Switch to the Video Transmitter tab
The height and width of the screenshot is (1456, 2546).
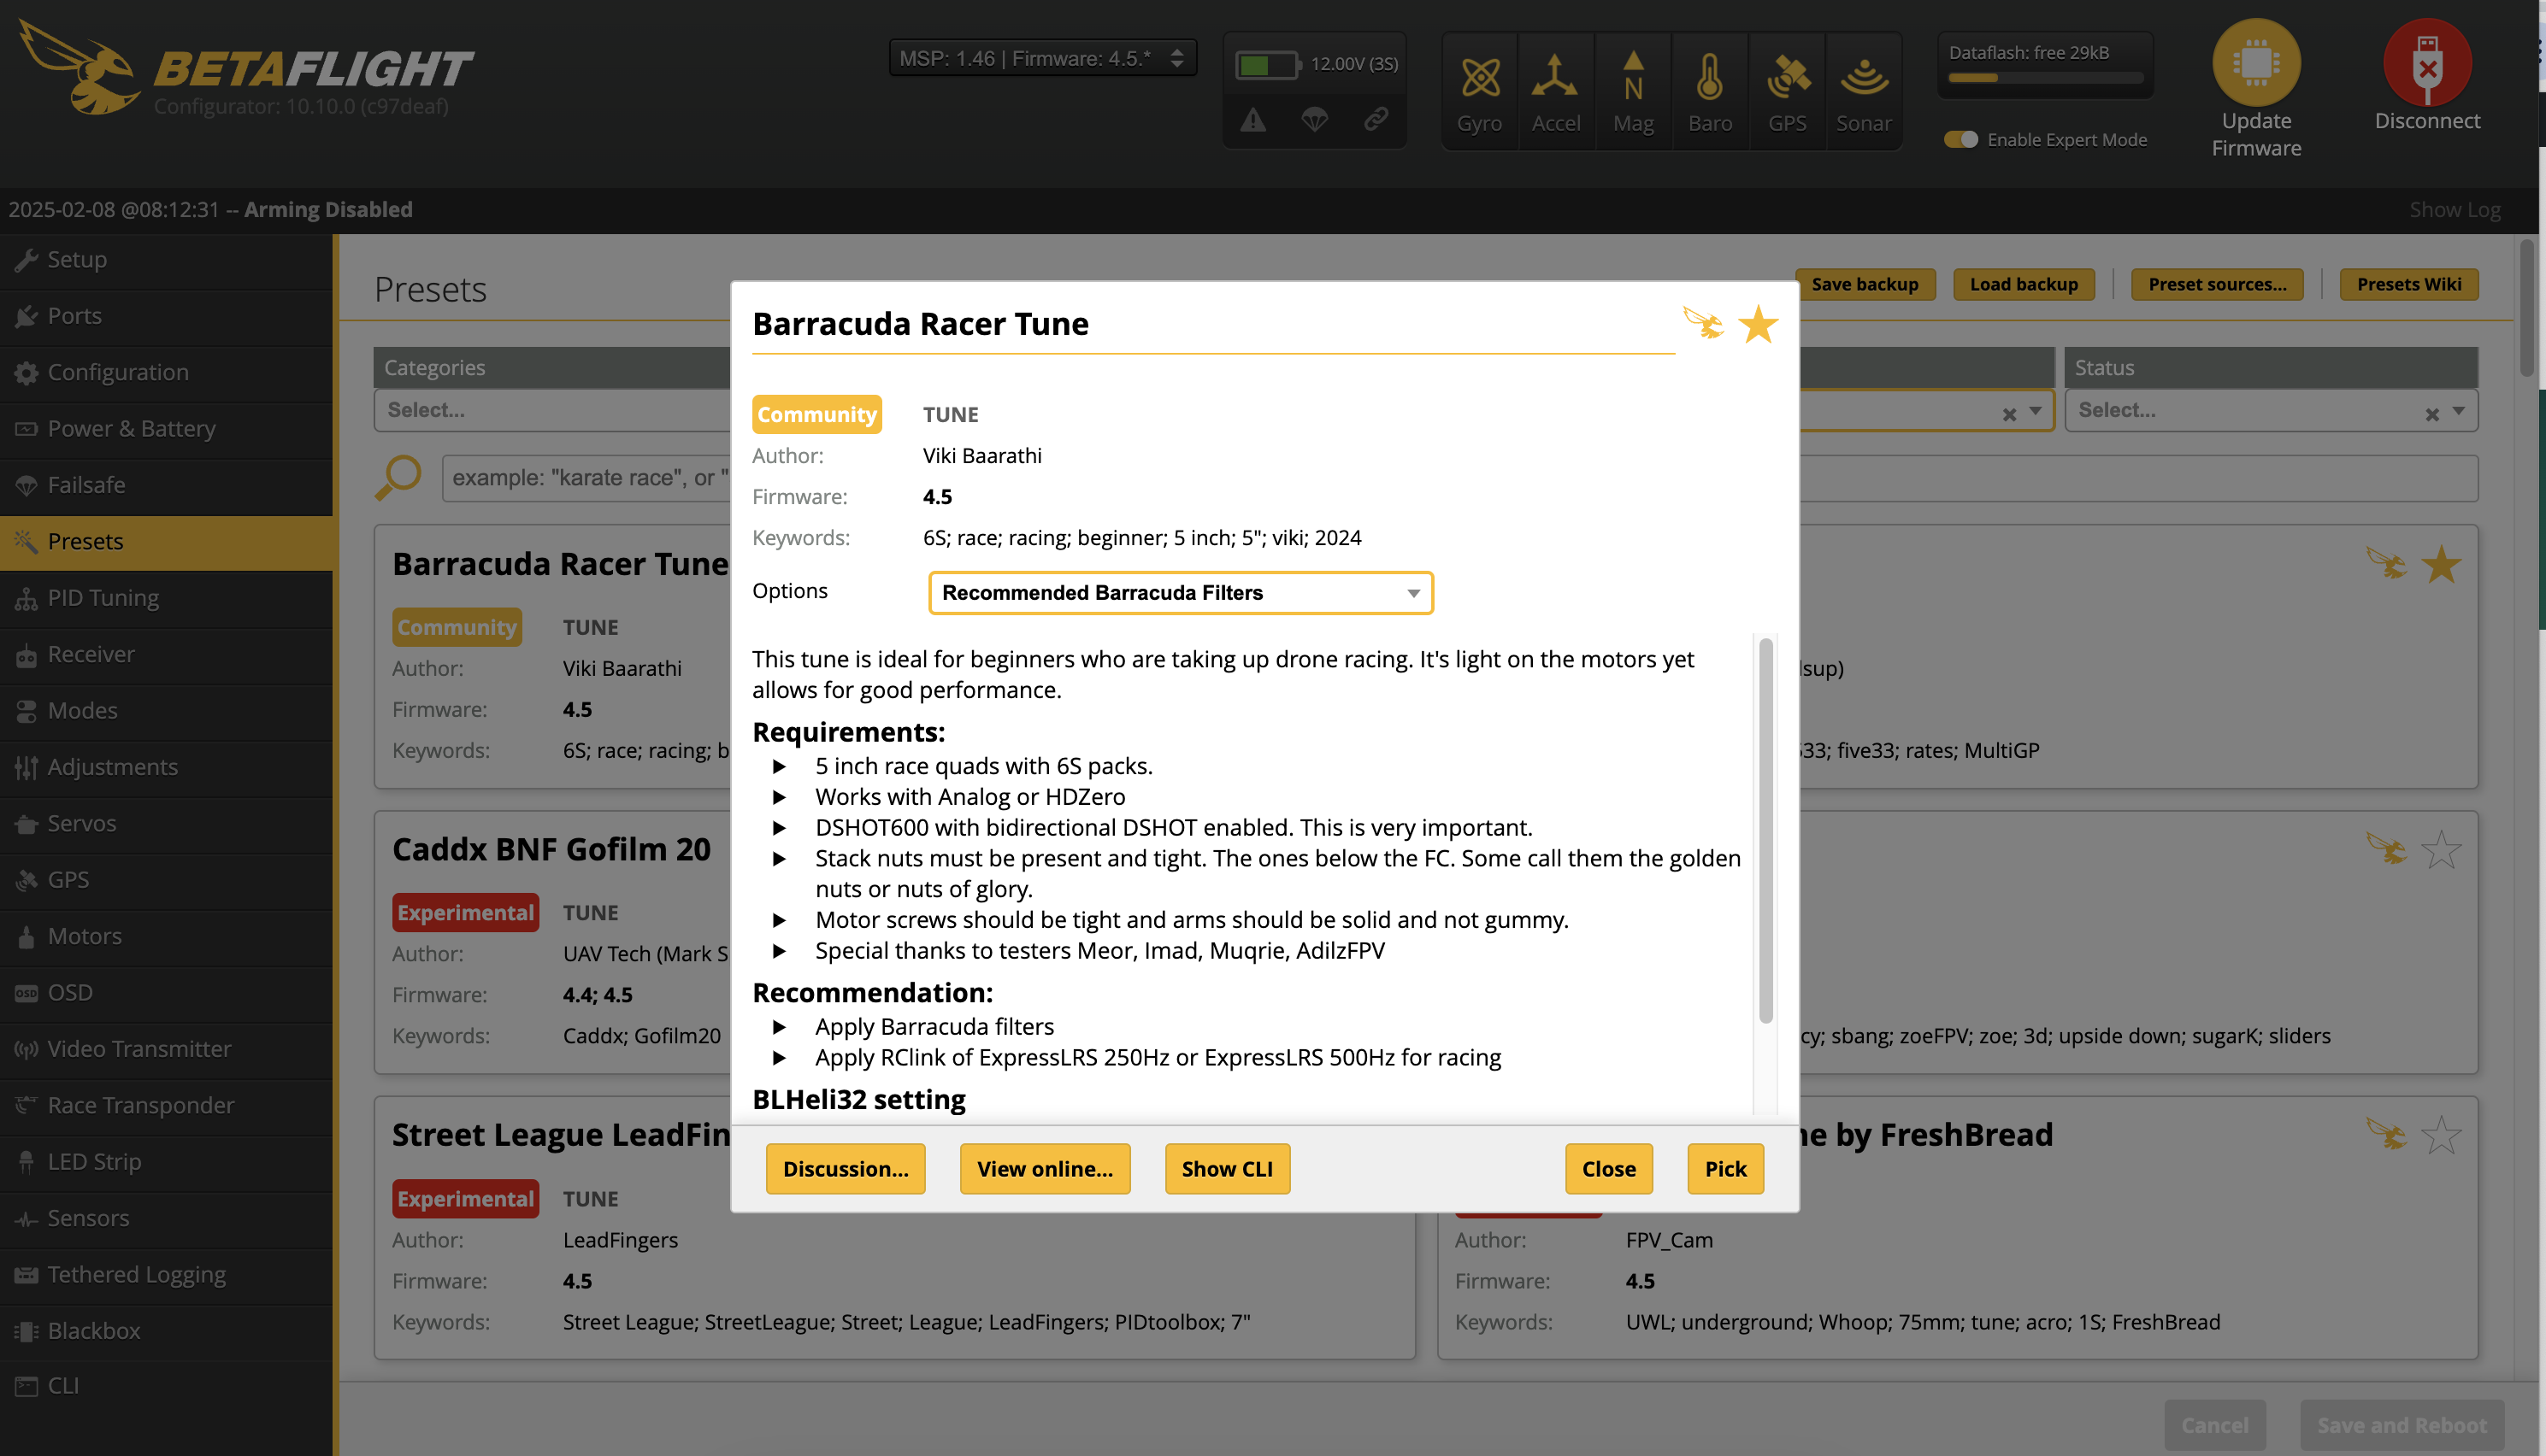point(139,1049)
